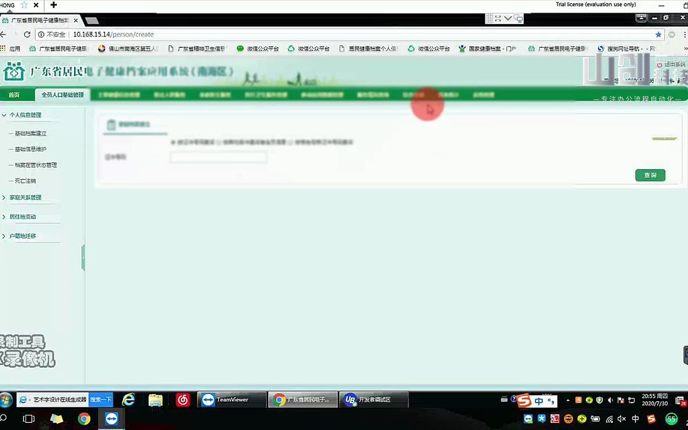Expand the 居住地变动 sidebar section
The width and height of the screenshot is (688, 430).
coord(23,216)
